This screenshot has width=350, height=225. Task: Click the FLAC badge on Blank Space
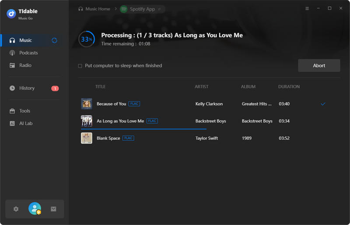(x=128, y=138)
